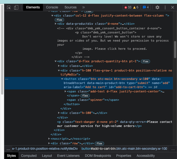177x159 pixels.
Task: Expand the data-productdiv d-none div
Action: click(x=56, y=24)
